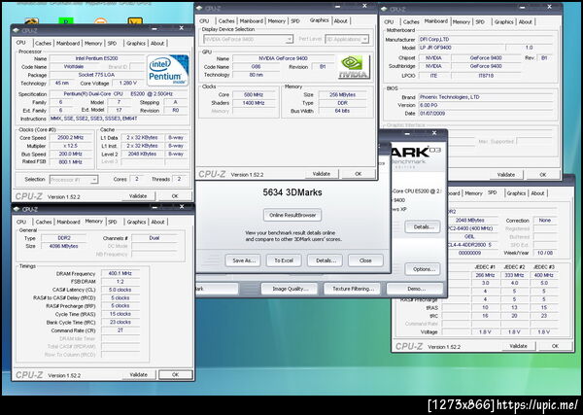
Task: Open the Display Device Selection dropdown
Action: 249,39
